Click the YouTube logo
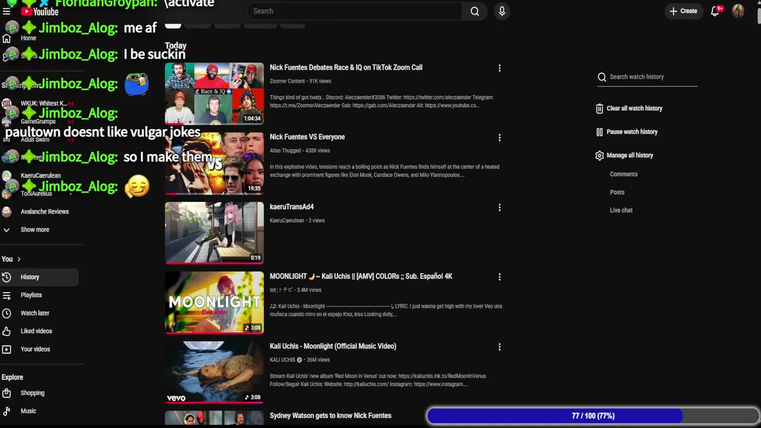 click(39, 11)
